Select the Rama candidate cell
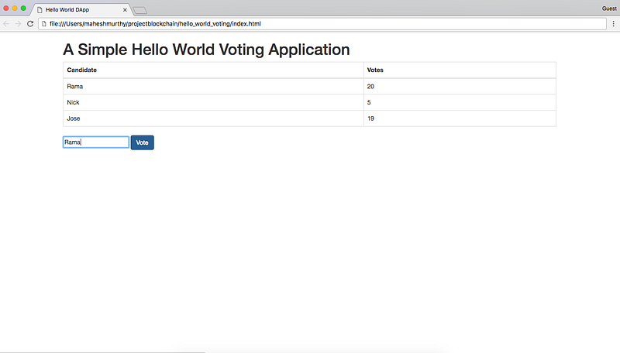The height and width of the screenshot is (353, 620). pyautogui.click(x=213, y=87)
